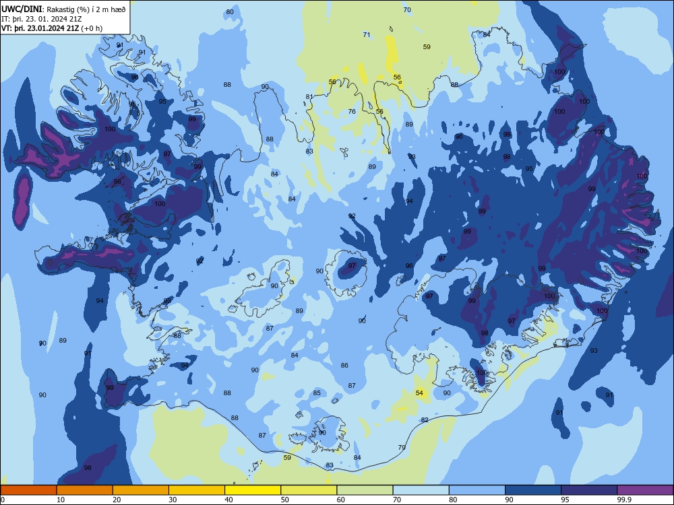Viewport: 674px width, 505px height.
Task: Click the title text 'UWC/DINI: Rakastig (%) í 2 m hæð'
Action: click(x=63, y=9)
